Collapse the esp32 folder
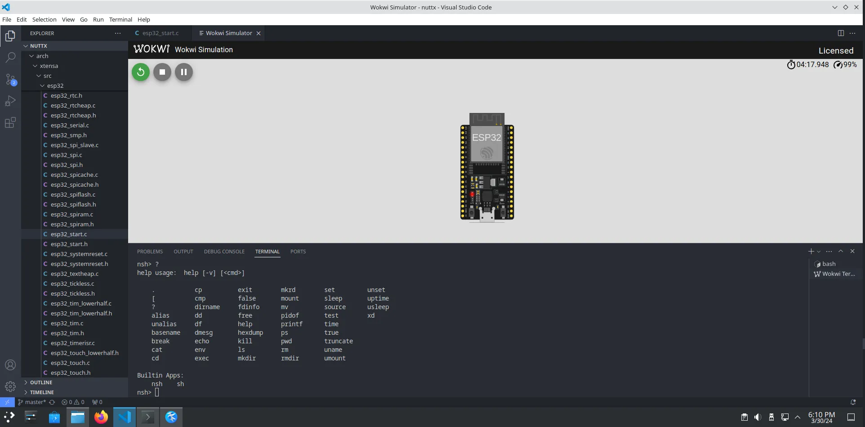Image resolution: width=865 pixels, height=427 pixels. (55, 85)
